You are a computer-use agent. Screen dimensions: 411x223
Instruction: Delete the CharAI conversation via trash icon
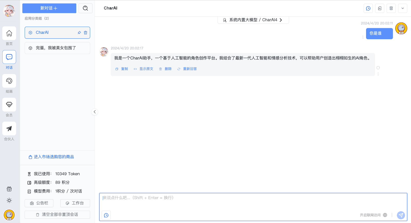[x=86, y=33]
